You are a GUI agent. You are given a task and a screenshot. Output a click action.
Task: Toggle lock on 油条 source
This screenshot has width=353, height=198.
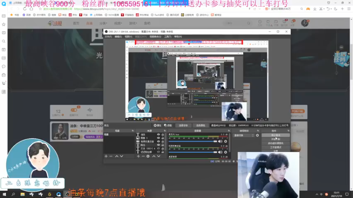point(162,135)
